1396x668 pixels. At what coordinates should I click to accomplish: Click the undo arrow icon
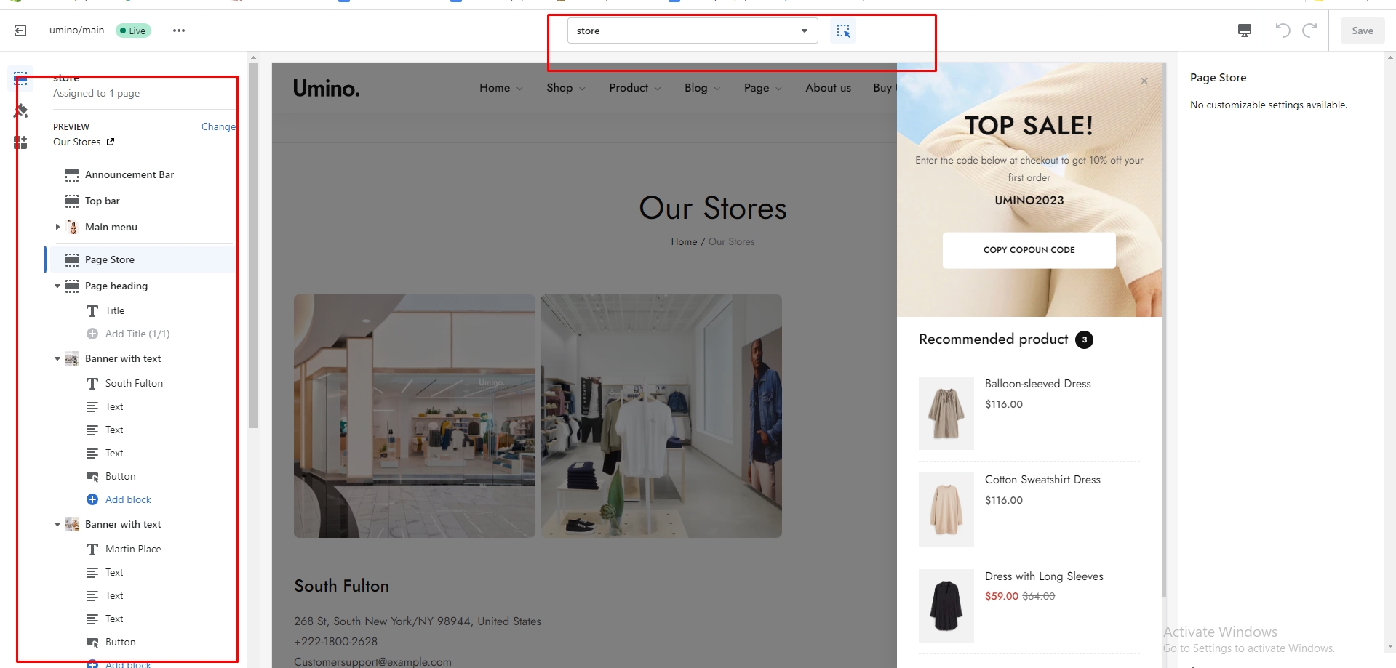point(1283,31)
